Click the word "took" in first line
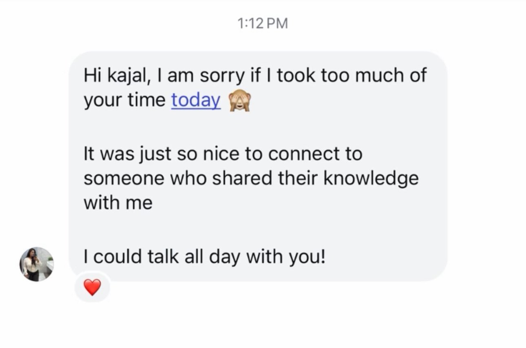This screenshot has height=348, width=526. tap(294, 76)
